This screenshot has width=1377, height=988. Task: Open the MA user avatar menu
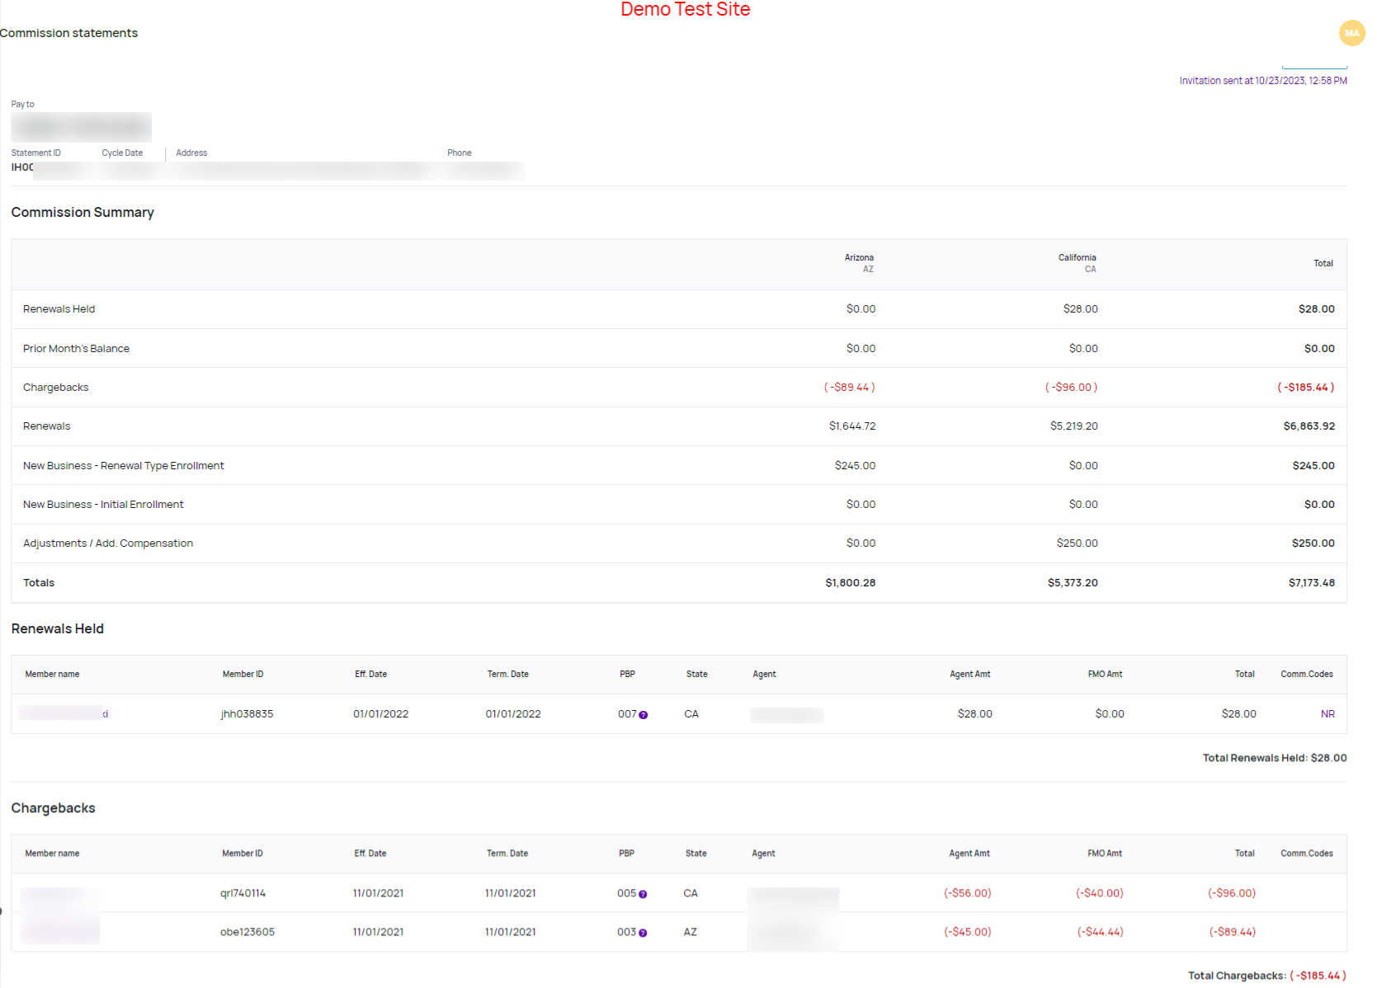pos(1351,33)
